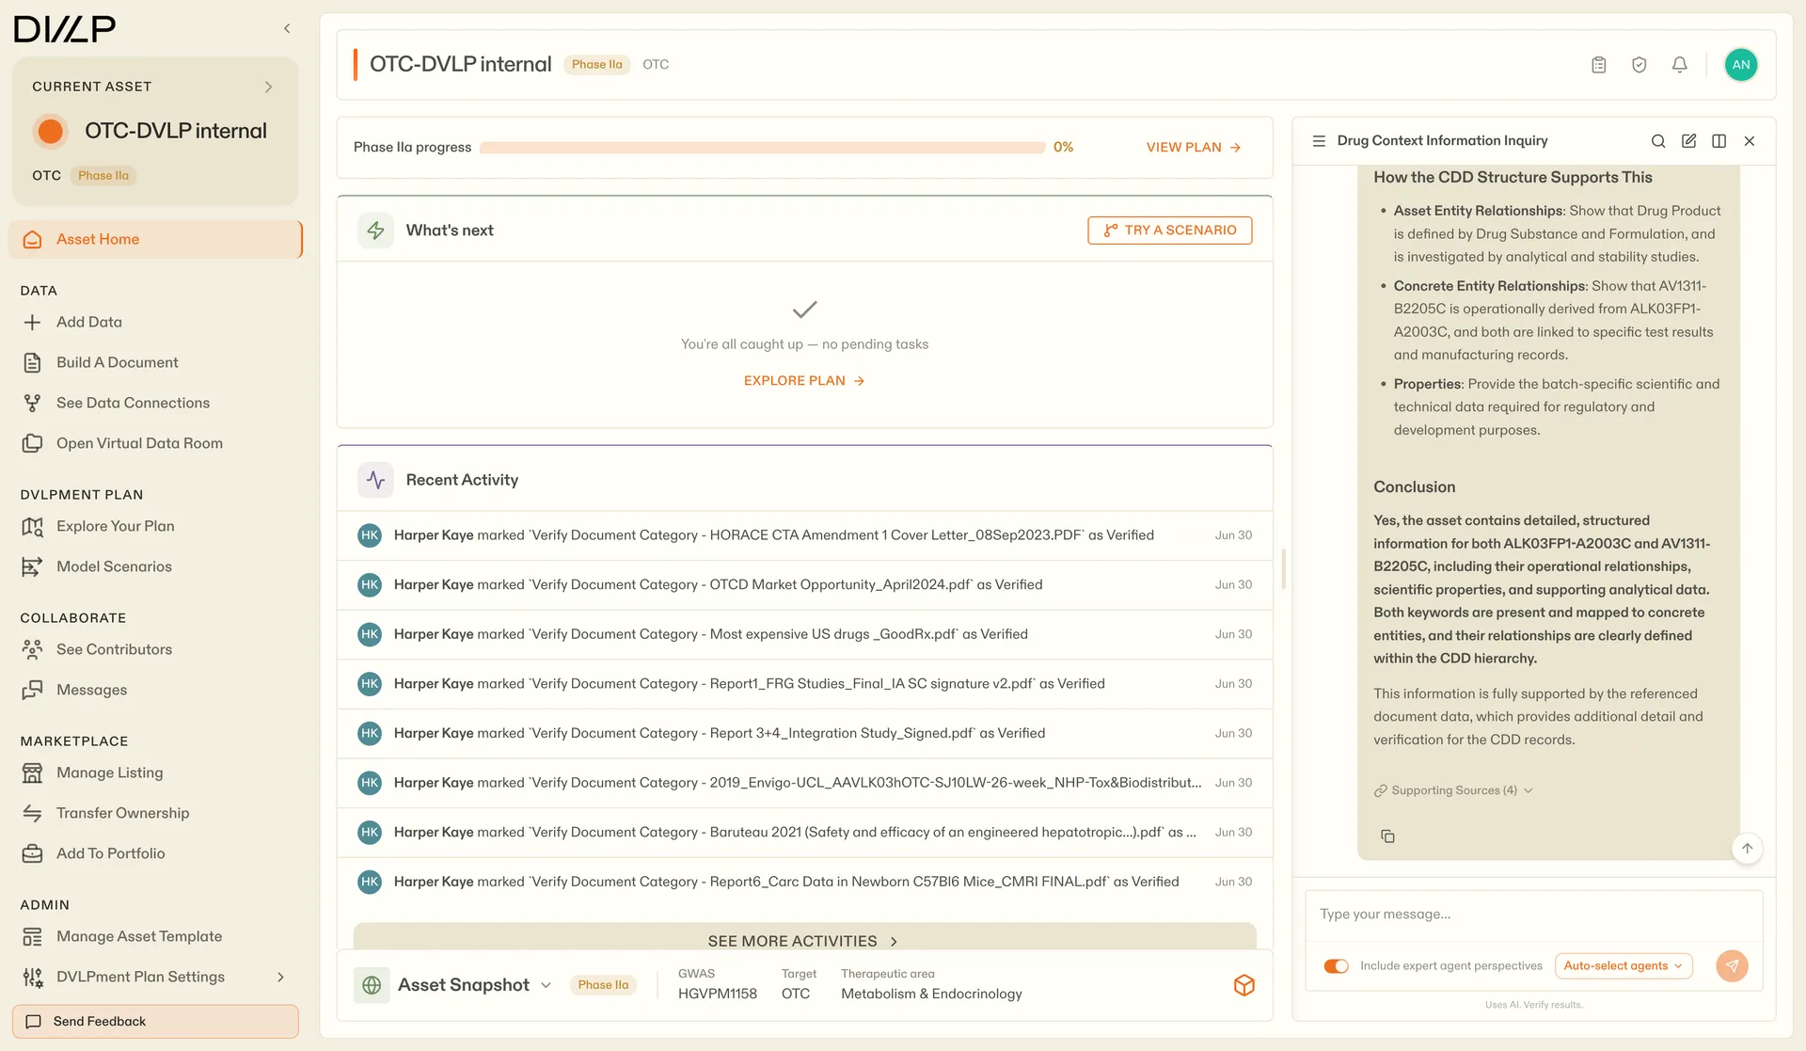Expand the Asset Snapshot dropdown chevron

click(x=546, y=985)
